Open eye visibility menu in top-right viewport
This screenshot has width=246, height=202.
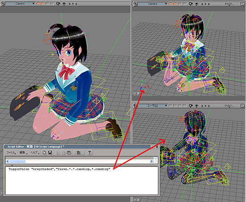pyautogui.click(x=197, y=4)
